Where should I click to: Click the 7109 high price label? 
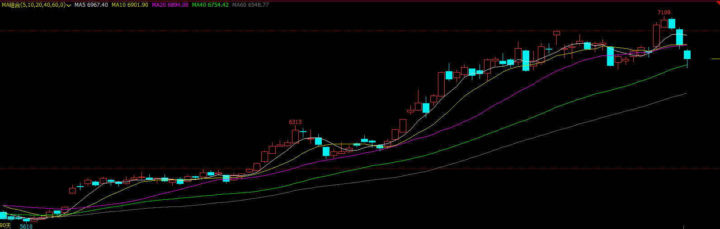pyautogui.click(x=664, y=13)
